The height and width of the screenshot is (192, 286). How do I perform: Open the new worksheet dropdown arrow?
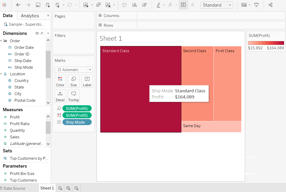pyautogui.click(x=92, y=5)
